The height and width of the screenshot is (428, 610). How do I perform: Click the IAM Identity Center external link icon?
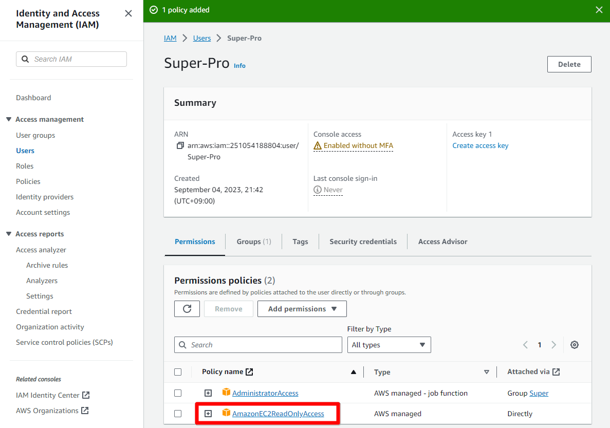pyautogui.click(x=86, y=395)
